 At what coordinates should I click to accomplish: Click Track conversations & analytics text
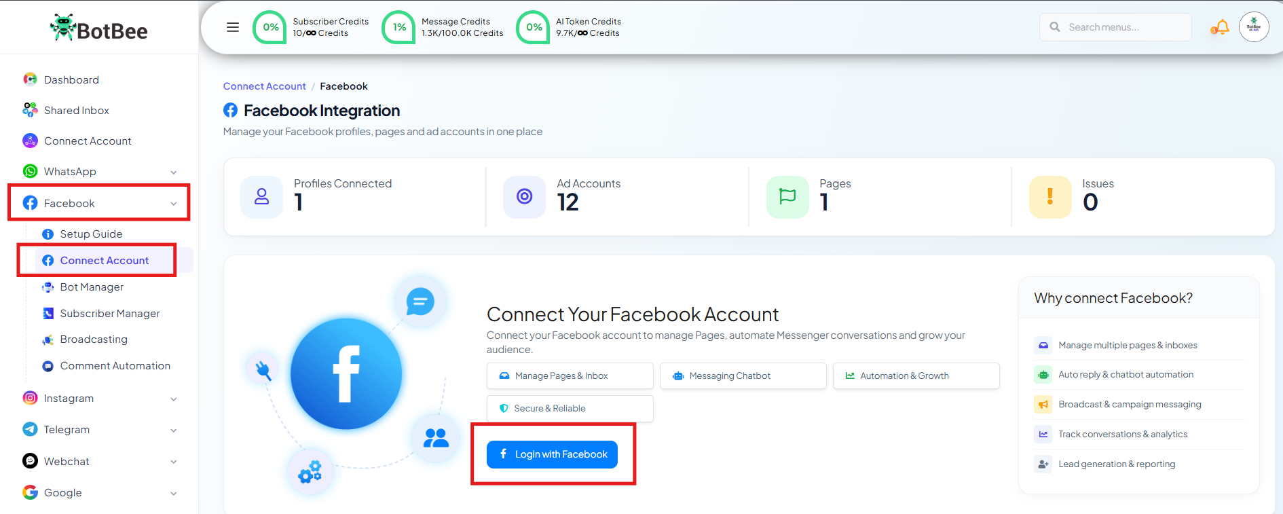click(1123, 435)
